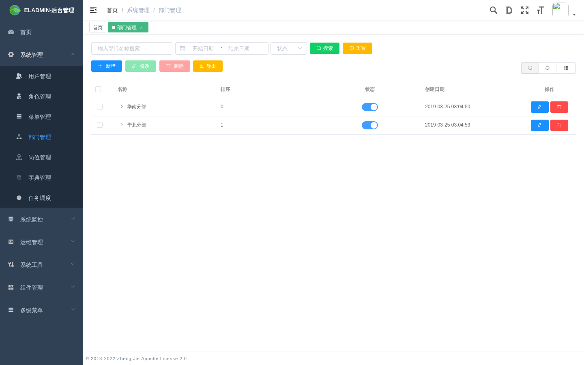
Task: Click the 导出 export button
Action: [208, 66]
